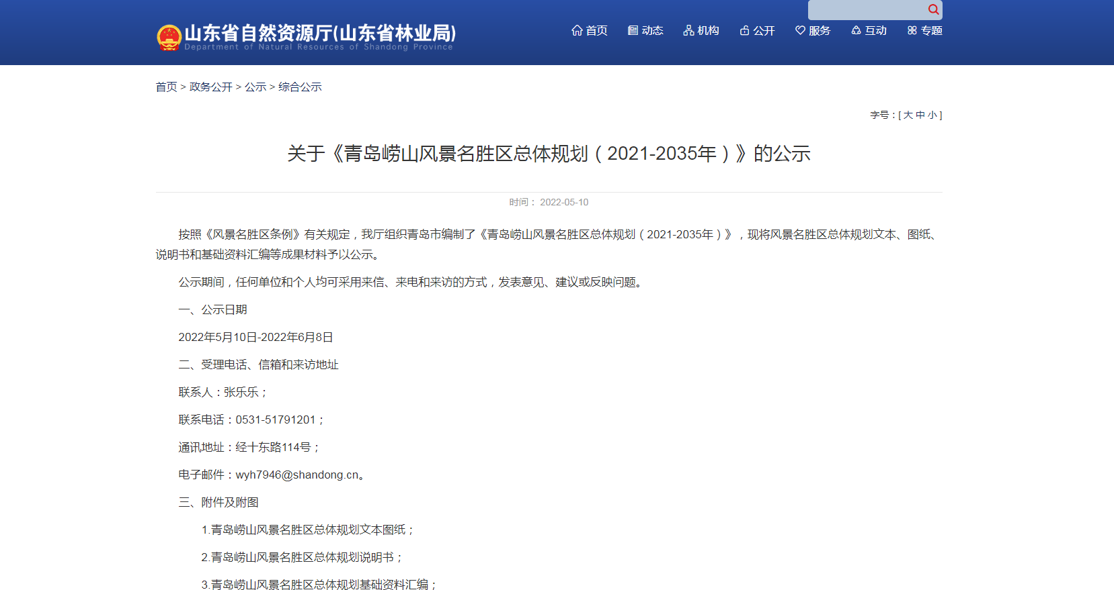Click the icon beside 互动

(x=856, y=30)
